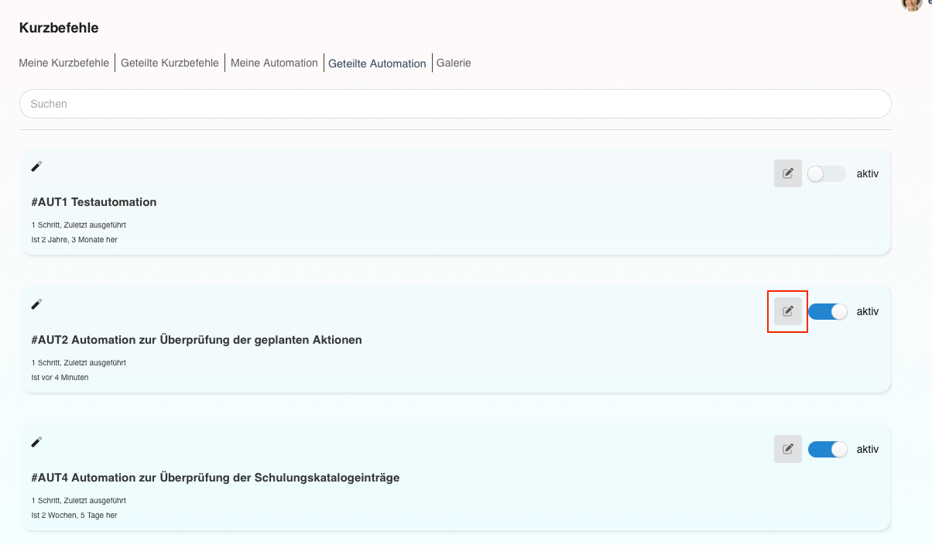
Task: Click the wand icon on the #AUT2 card
Action: (36, 304)
